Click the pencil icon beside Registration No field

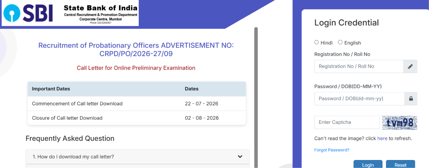point(410,66)
